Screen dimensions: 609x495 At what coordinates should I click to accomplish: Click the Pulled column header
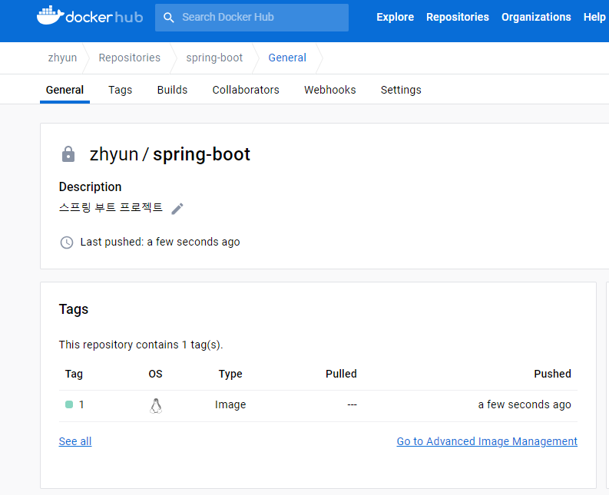341,374
